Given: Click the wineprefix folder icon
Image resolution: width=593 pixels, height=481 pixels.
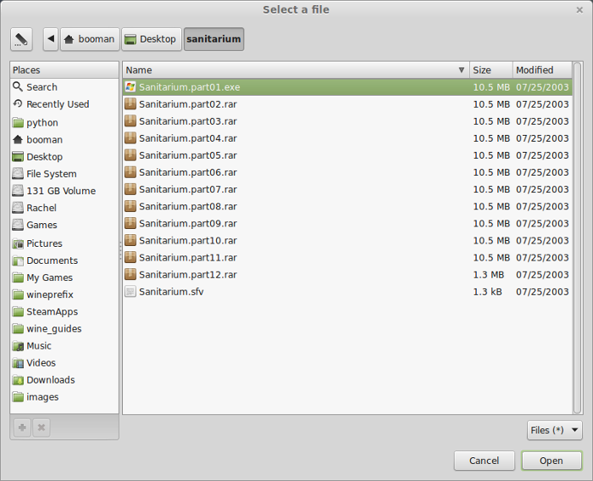Looking at the screenshot, I should coord(18,294).
